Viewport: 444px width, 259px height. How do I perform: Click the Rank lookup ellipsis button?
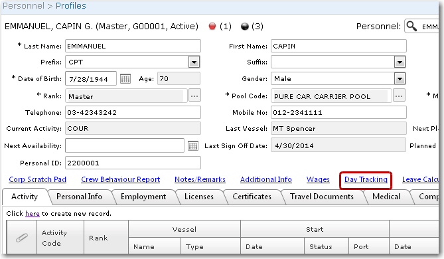click(x=194, y=96)
